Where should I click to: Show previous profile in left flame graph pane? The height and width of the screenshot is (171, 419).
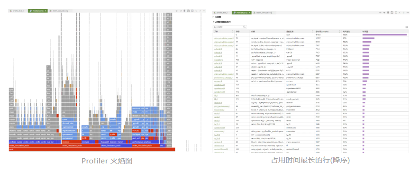click(196, 11)
